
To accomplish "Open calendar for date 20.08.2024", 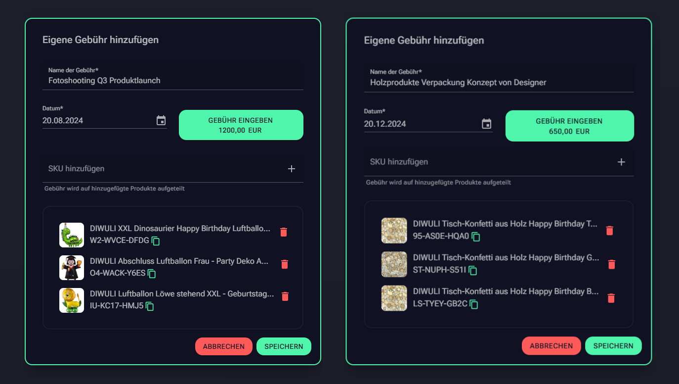I will (161, 121).
